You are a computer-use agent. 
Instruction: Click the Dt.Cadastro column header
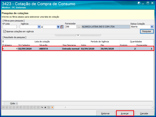(28, 45)
